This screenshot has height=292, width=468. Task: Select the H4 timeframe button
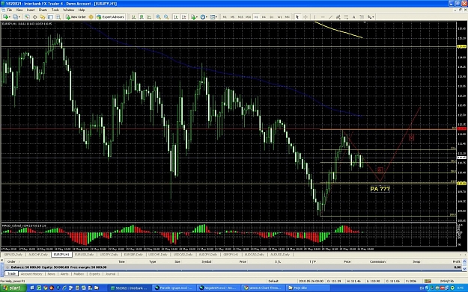pyautogui.click(x=264, y=17)
